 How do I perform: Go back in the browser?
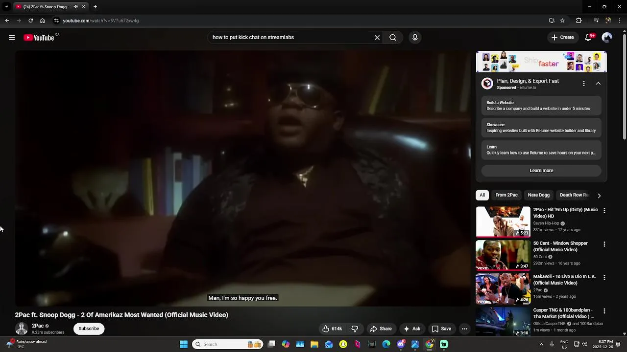[x=7, y=21]
